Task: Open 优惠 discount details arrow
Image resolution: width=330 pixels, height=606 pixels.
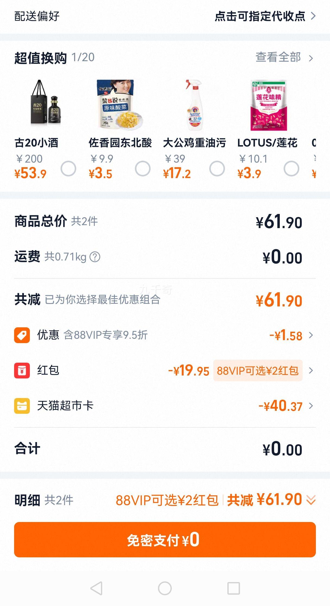Action: (x=311, y=335)
